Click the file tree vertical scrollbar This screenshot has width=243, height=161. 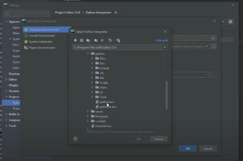[167, 95]
